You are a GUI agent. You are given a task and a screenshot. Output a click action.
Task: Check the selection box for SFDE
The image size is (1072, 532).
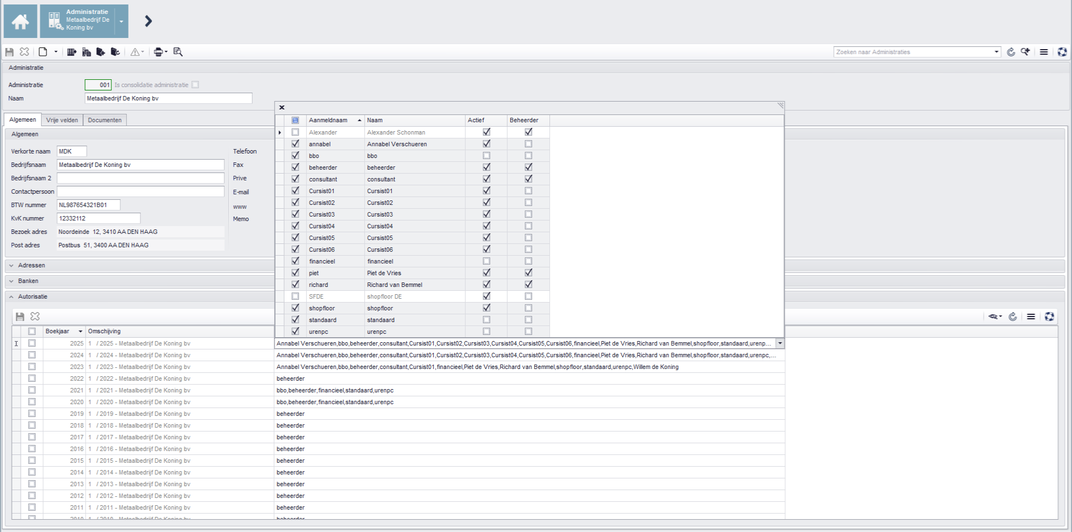(x=295, y=296)
